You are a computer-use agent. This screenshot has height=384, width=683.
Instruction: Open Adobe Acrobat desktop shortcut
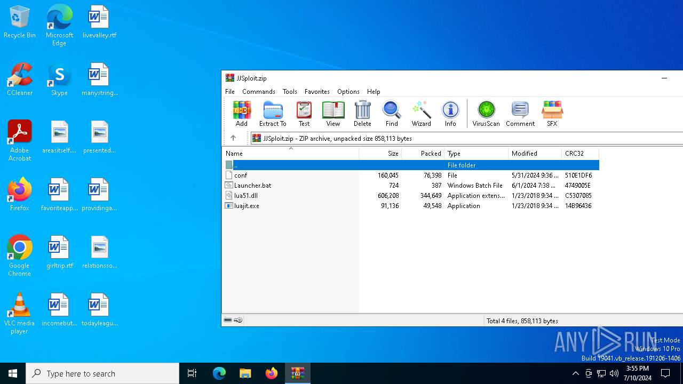(20, 140)
